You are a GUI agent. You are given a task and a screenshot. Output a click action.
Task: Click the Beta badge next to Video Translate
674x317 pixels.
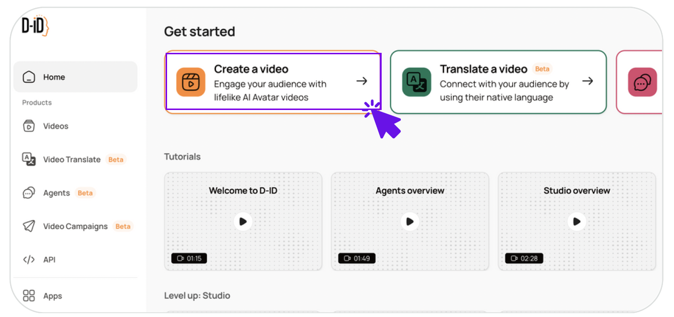pos(116,159)
